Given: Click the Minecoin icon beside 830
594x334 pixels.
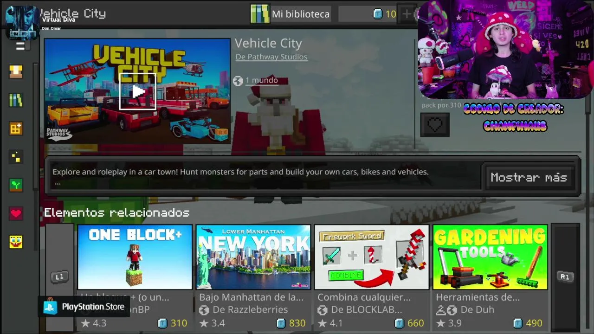Looking at the screenshot, I should point(281,323).
